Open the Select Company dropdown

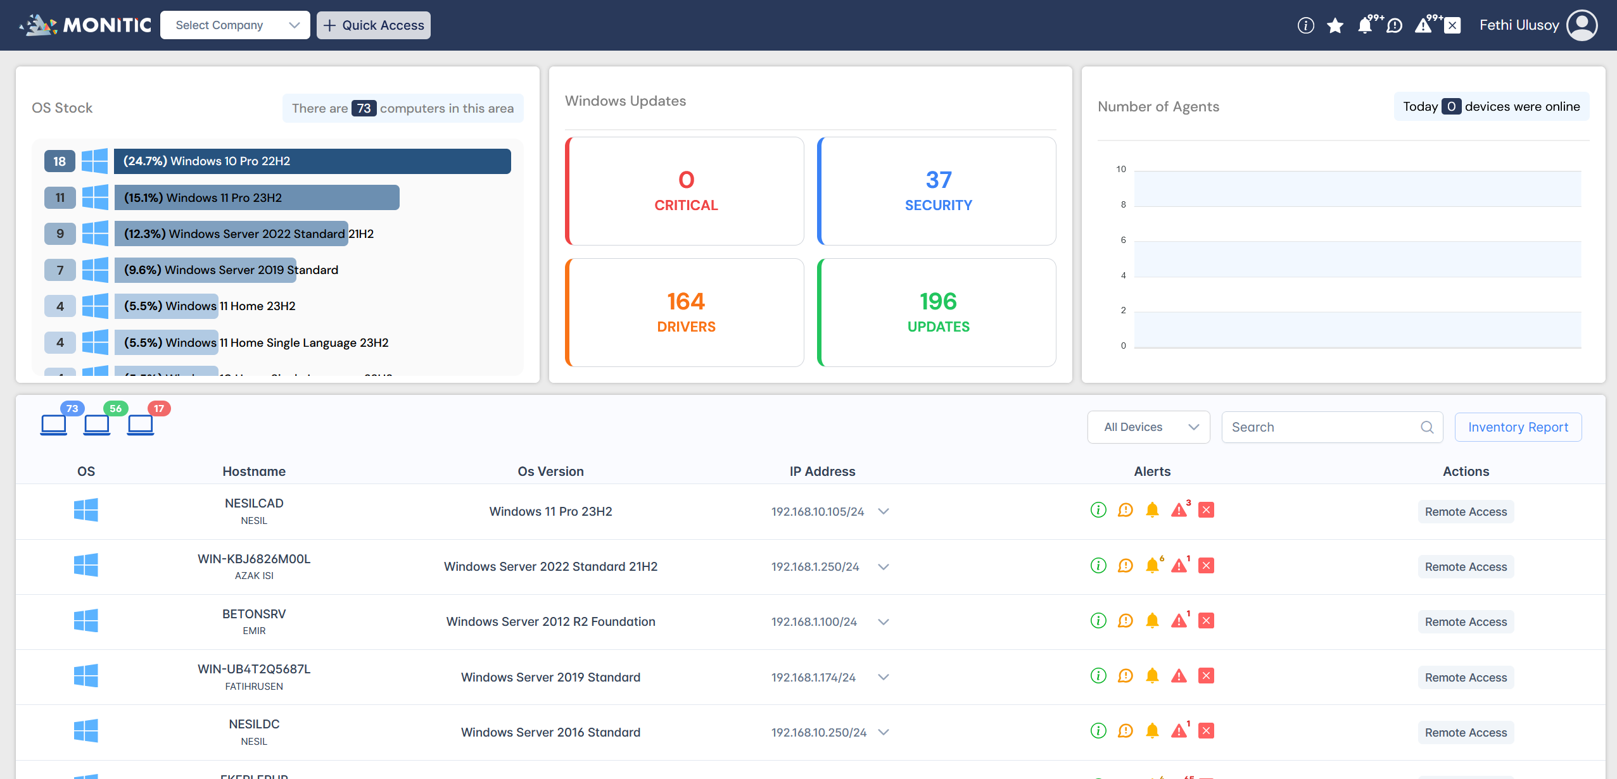tap(235, 25)
